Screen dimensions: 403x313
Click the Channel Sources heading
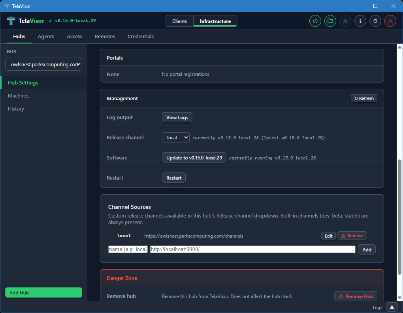[x=130, y=207]
